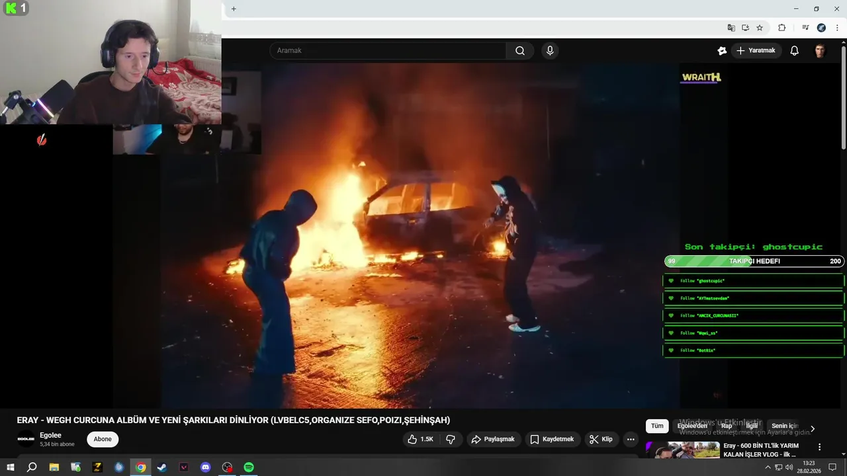Show hidden system tray icons
The width and height of the screenshot is (847, 476).
pyautogui.click(x=768, y=467)
